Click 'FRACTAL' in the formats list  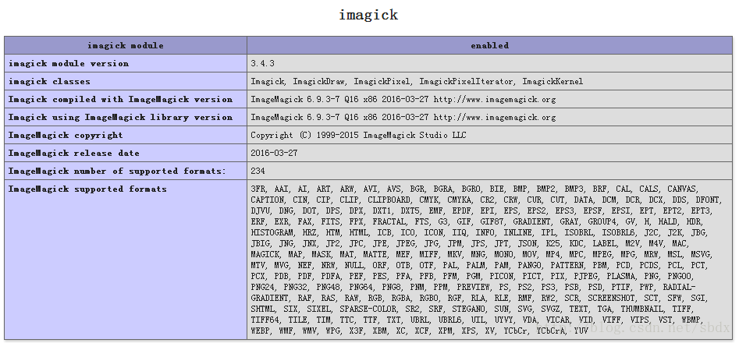[x=389, y=221]
